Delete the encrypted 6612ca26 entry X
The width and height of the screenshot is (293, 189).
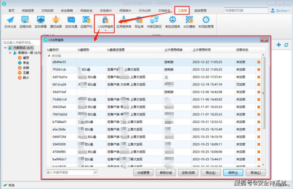tap(259, 84)
